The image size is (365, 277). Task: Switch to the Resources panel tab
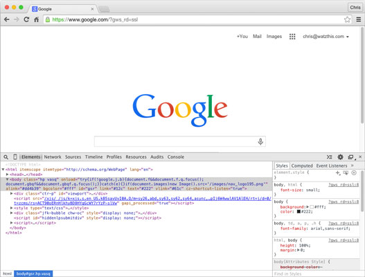click(136, 157)
